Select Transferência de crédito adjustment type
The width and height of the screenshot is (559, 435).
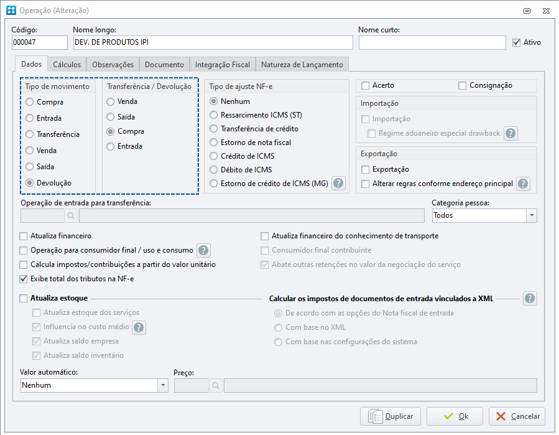213,128
